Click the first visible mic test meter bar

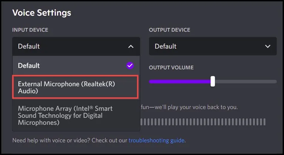142,122
